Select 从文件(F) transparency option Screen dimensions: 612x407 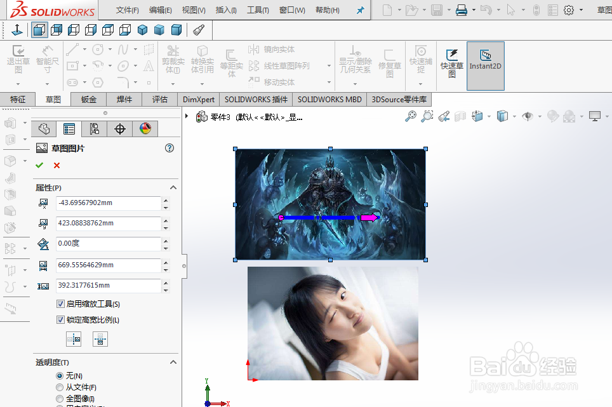click(59, 387)
